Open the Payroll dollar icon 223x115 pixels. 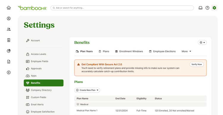[x=9, y=72]
